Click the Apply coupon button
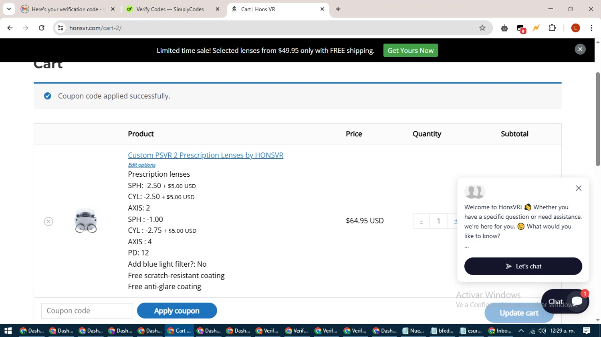This screenshot has width=601, height=337. tap(177, 311)
